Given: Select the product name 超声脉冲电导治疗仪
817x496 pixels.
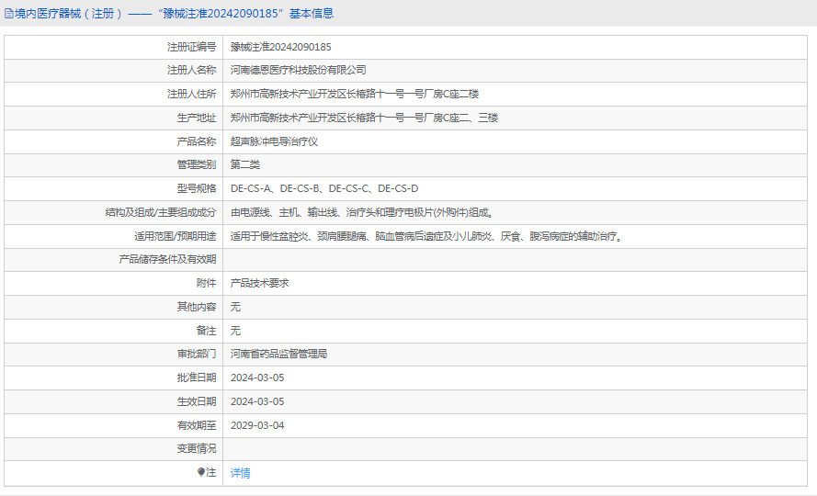Looking at the screenshot, I should pos(274,141).
